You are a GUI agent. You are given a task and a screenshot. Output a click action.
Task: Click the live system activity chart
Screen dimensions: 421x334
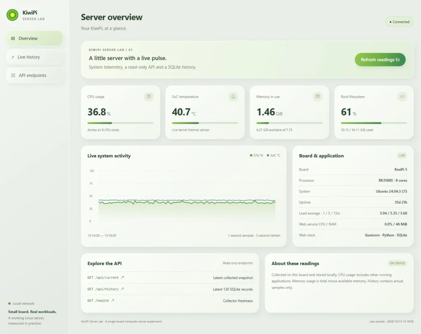pyautogui.click(x=184, y=196)
